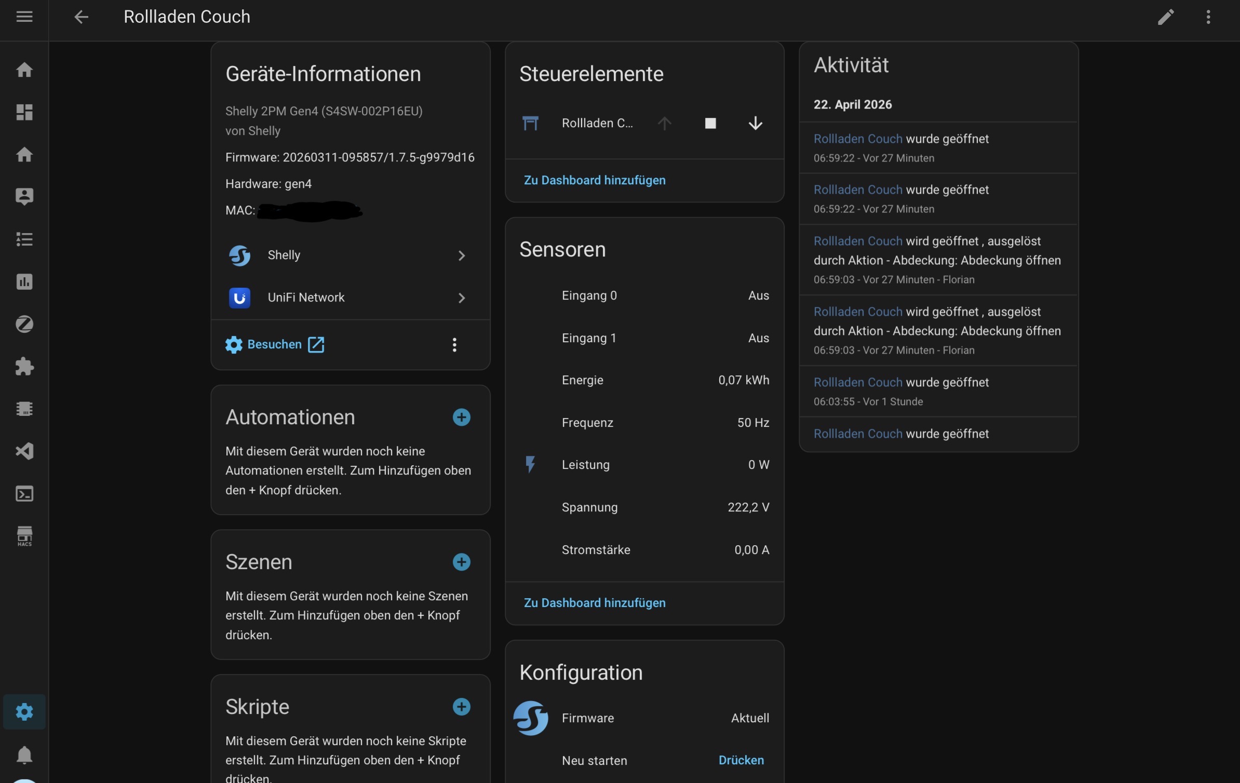Viewport: 1240px width, 783px height.
Task: Open the VS Code sidebar icon
Action: [24, 451]
